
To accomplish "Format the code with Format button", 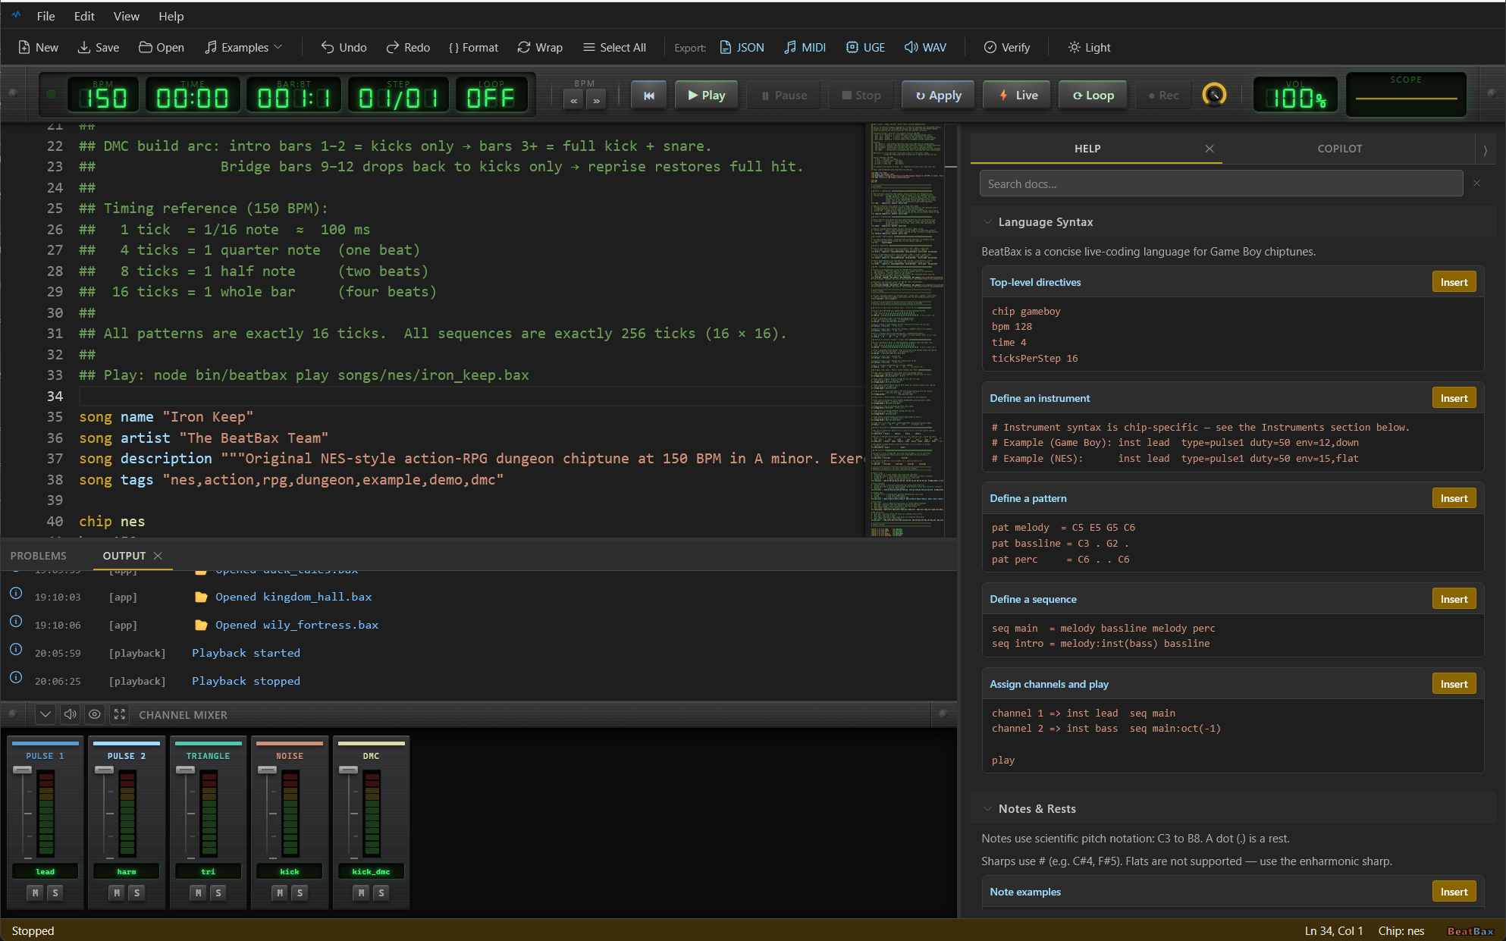I will coord(473,47).
